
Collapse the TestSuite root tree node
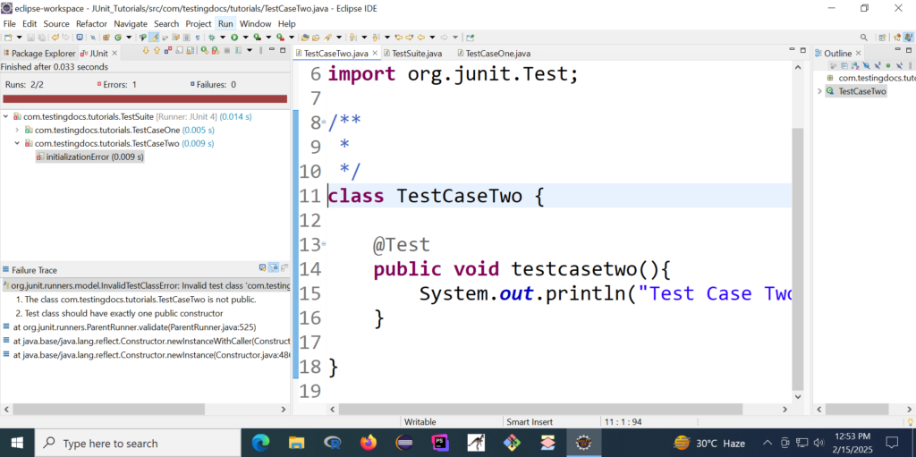[x=6, y=116]
